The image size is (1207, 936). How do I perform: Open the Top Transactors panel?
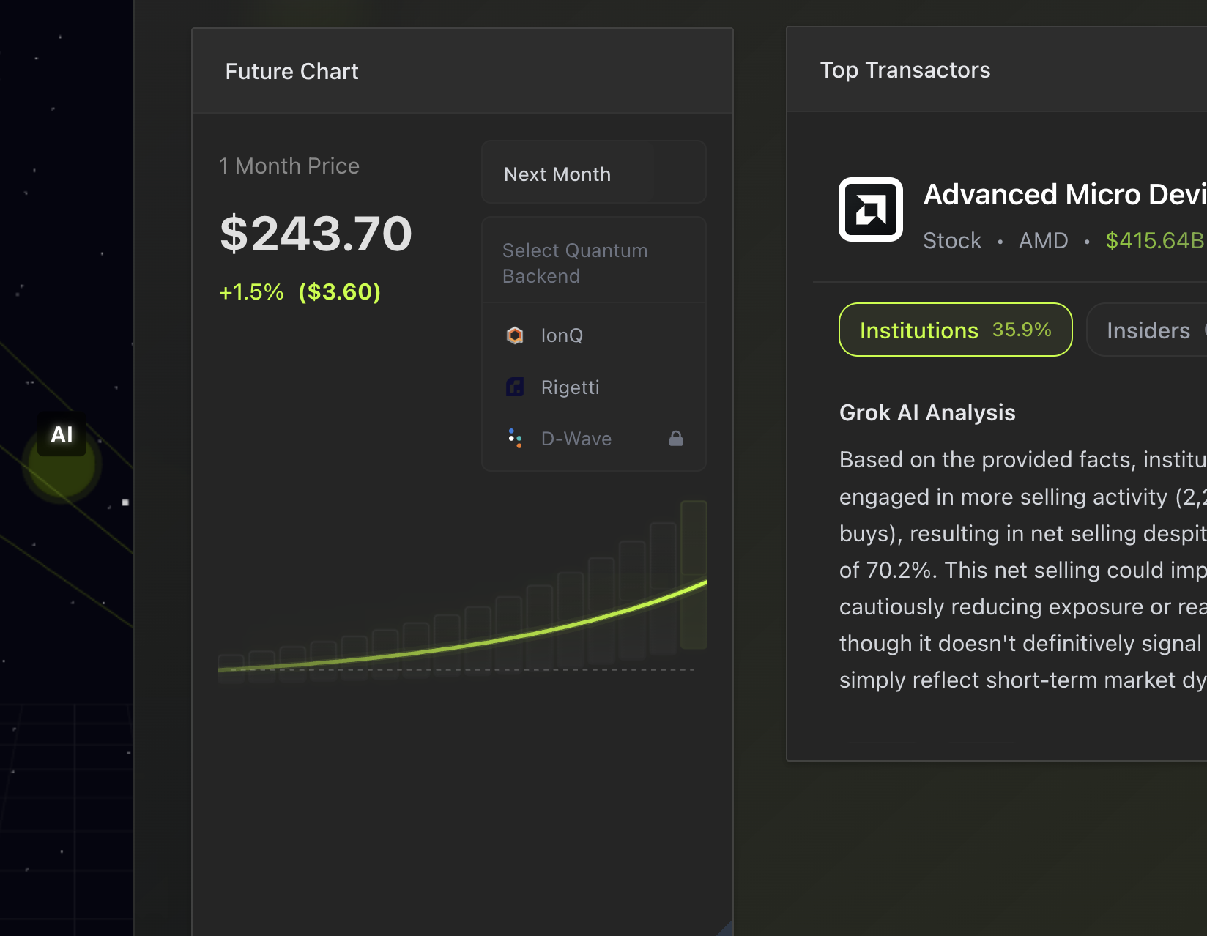(905, 70)
